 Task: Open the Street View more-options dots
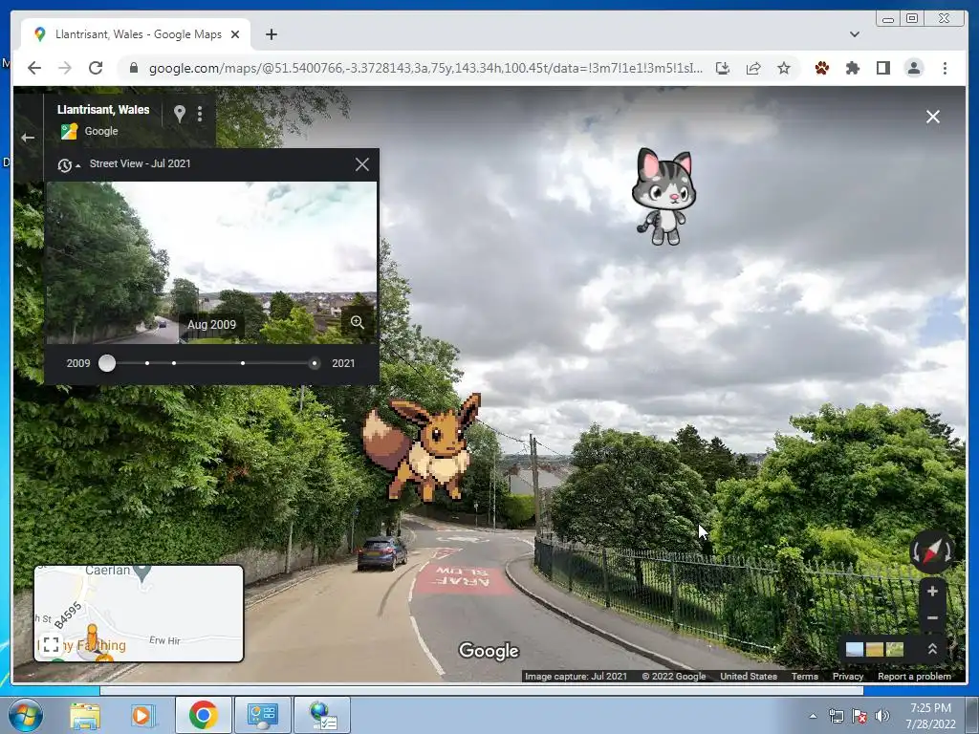(200, 114)
